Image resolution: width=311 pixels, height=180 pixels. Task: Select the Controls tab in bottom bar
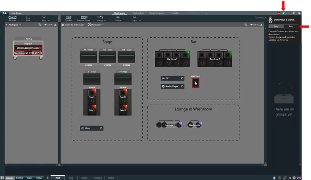(x=98, y=178)
